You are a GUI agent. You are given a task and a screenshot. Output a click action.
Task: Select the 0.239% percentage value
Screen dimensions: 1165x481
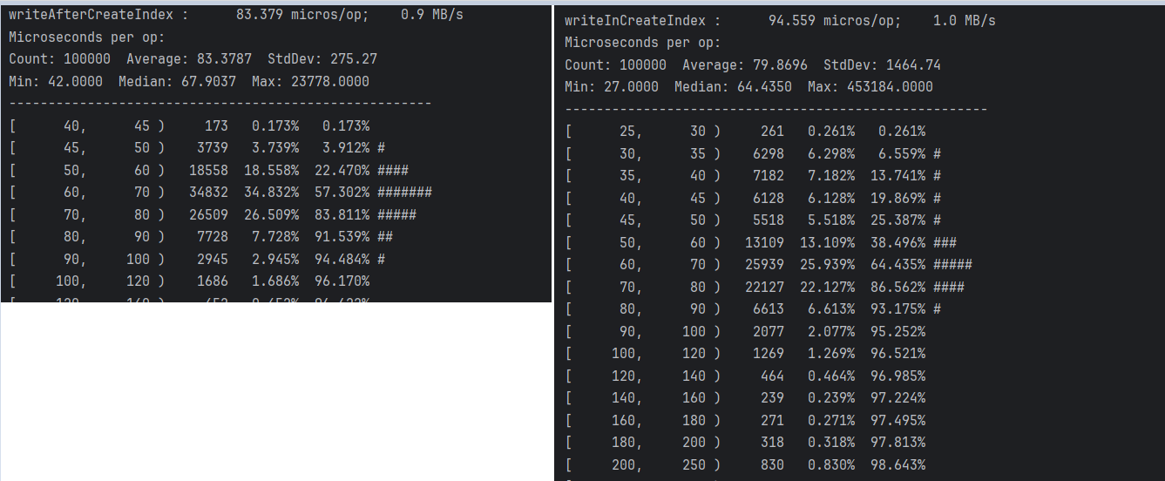pyautogui.click(x=831, y=398)
